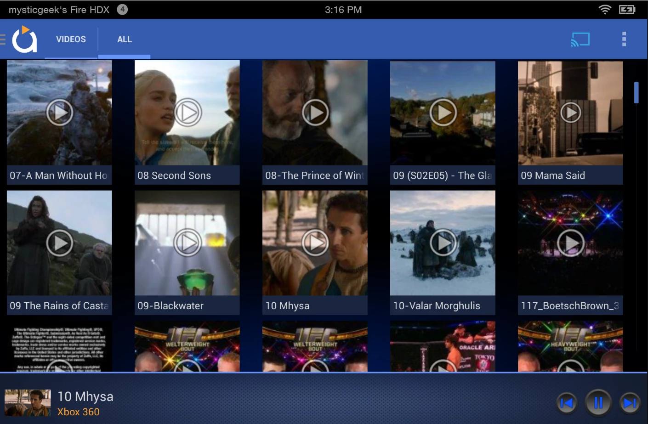Select the ALL tab
Screen dimensions: 648x424
(125, 40)
